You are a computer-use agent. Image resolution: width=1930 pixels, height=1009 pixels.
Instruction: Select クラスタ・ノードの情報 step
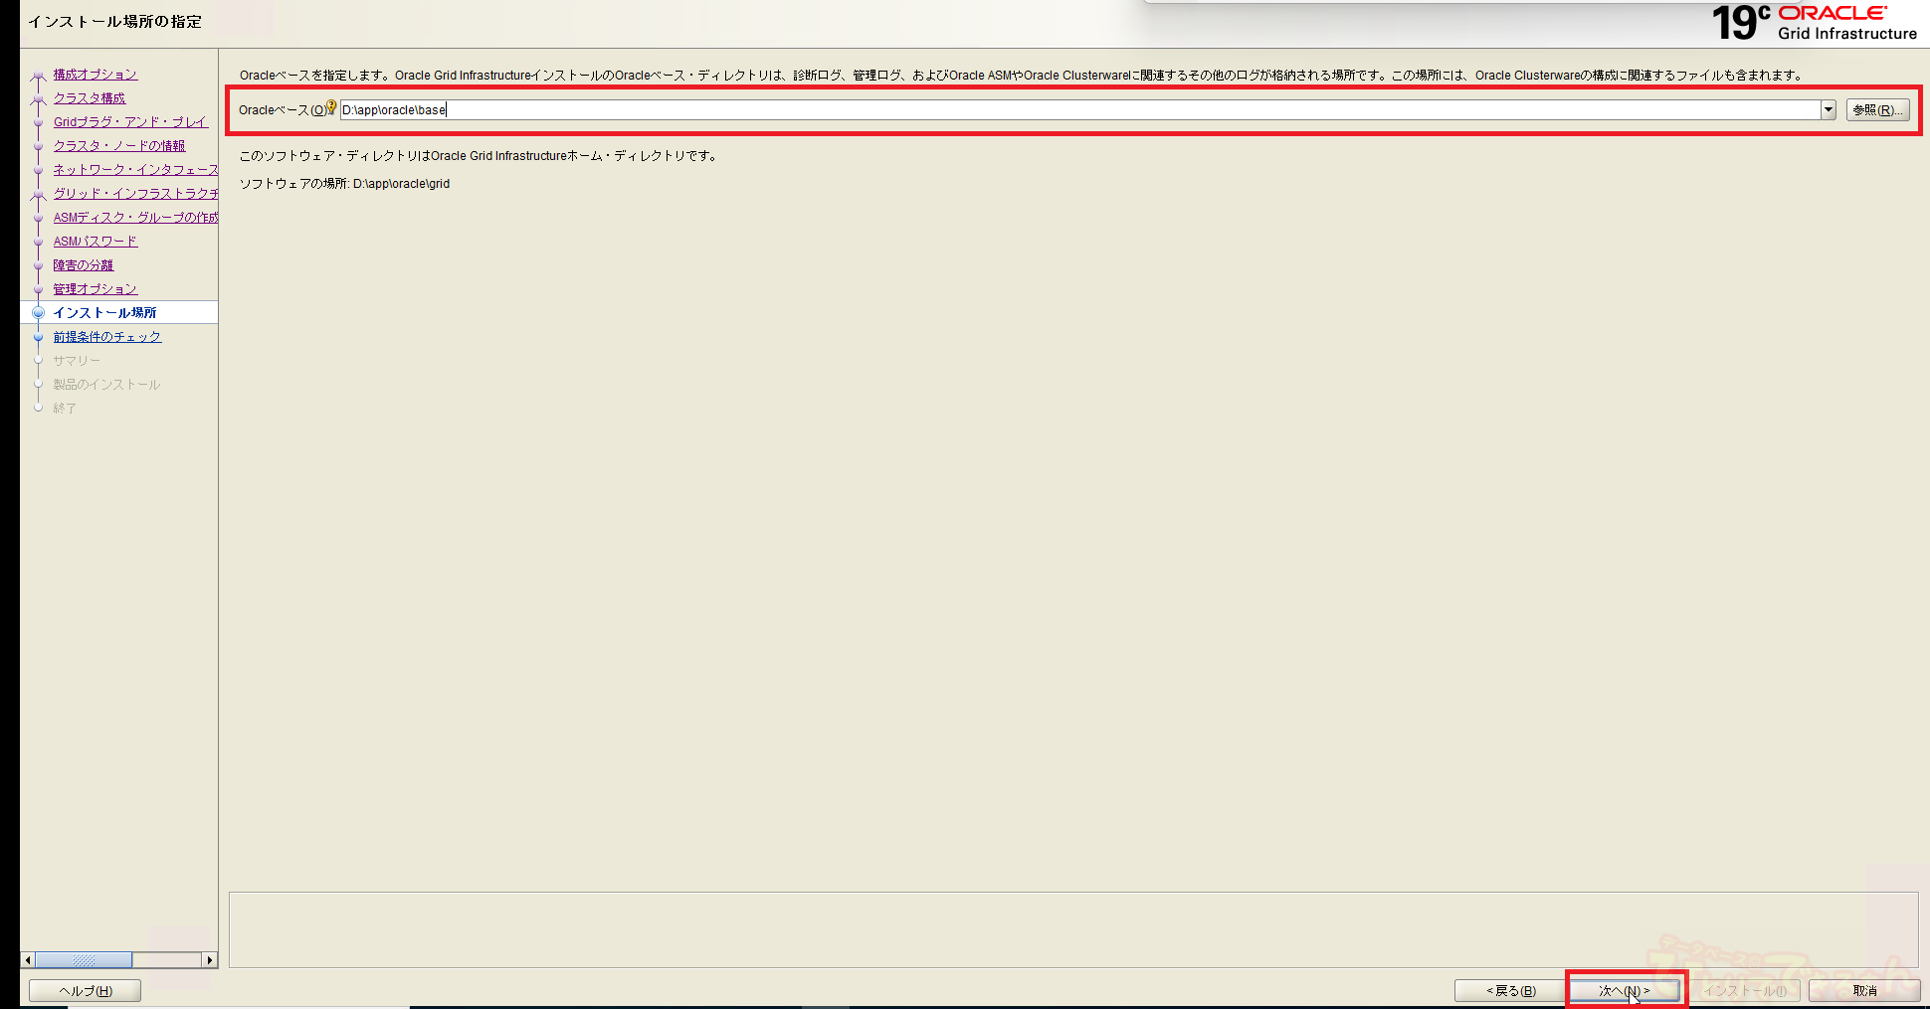[119, 146]
